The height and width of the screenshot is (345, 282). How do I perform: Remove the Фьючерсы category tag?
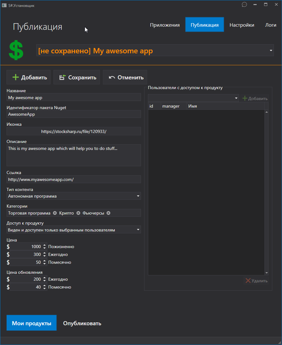pos(109,213)
